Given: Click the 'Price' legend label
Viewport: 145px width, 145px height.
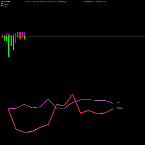Looking at the screenshot, I should [x=5, y=6].
